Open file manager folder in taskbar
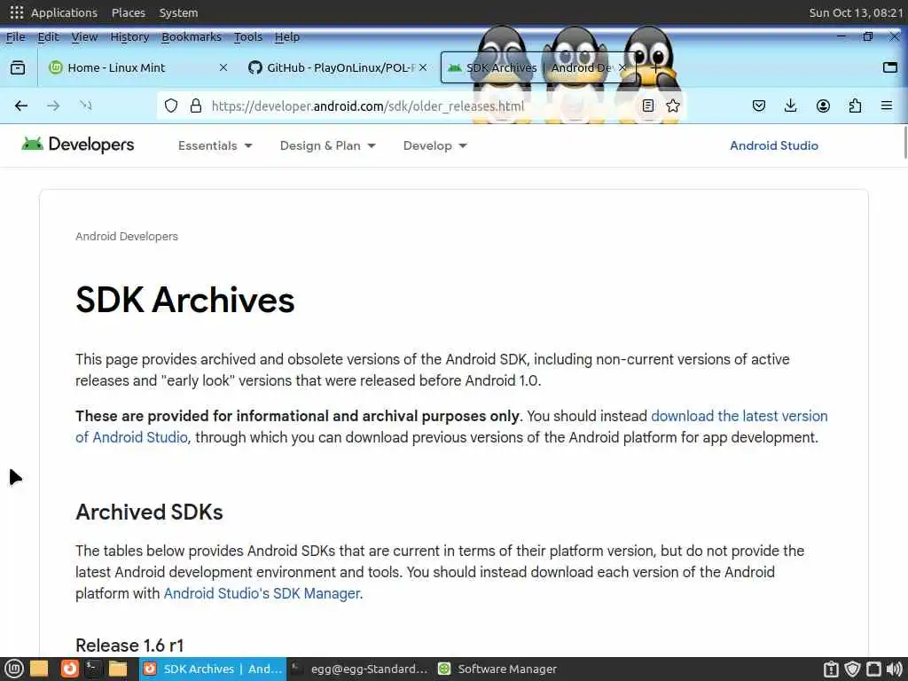 tap(118, 669)
